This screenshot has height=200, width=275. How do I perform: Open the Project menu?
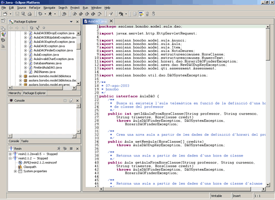[75, 8]
